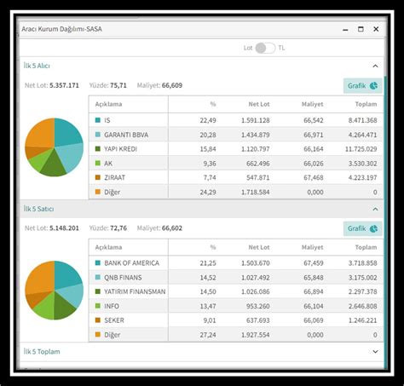Sort buyers table by Maliyet header
404x386 pixels.
point(312,104)
